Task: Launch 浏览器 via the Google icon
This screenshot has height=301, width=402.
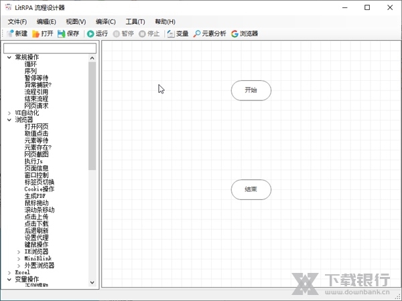Action: click(234, 33)
